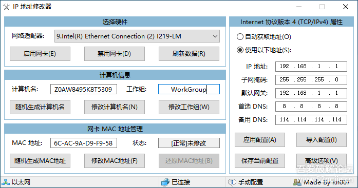
Task: Focus the 计算机名 input field
Action: (x=84, y=89)
